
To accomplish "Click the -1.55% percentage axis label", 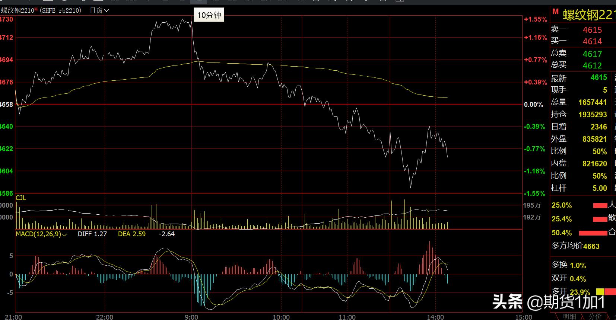I will tap(535, 193).
